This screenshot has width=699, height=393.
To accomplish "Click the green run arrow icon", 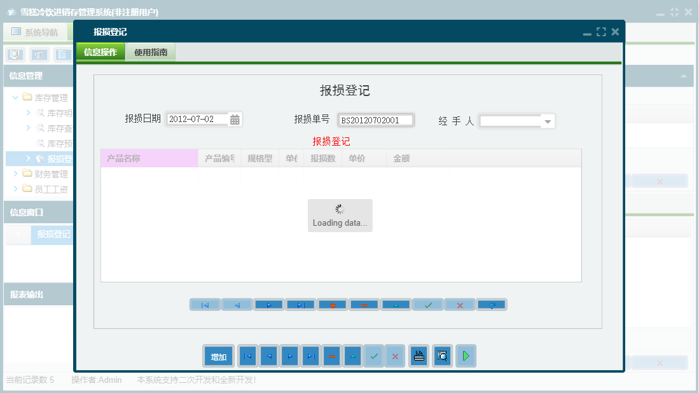I will tap(466, 356).
